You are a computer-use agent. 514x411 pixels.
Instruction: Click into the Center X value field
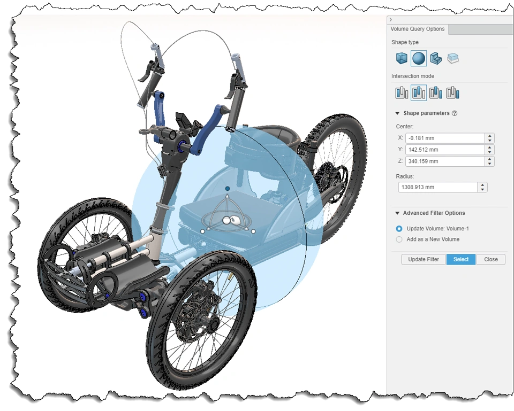pyautogui.click(x=445, y=138)
